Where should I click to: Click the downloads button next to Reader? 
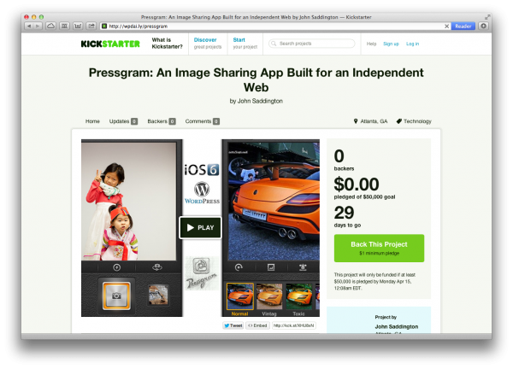484,26
